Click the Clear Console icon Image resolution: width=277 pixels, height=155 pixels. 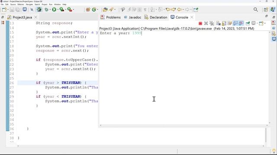pos(218,23)
